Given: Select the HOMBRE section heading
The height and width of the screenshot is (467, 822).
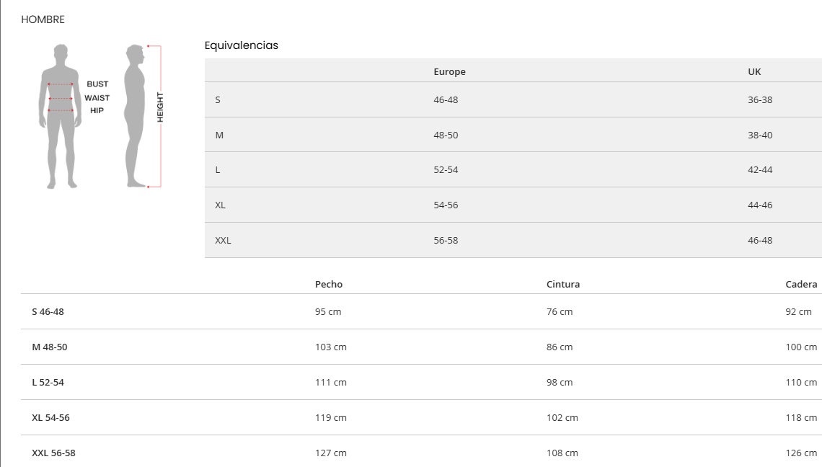Looking at the screenshot, I should [43, 19].
